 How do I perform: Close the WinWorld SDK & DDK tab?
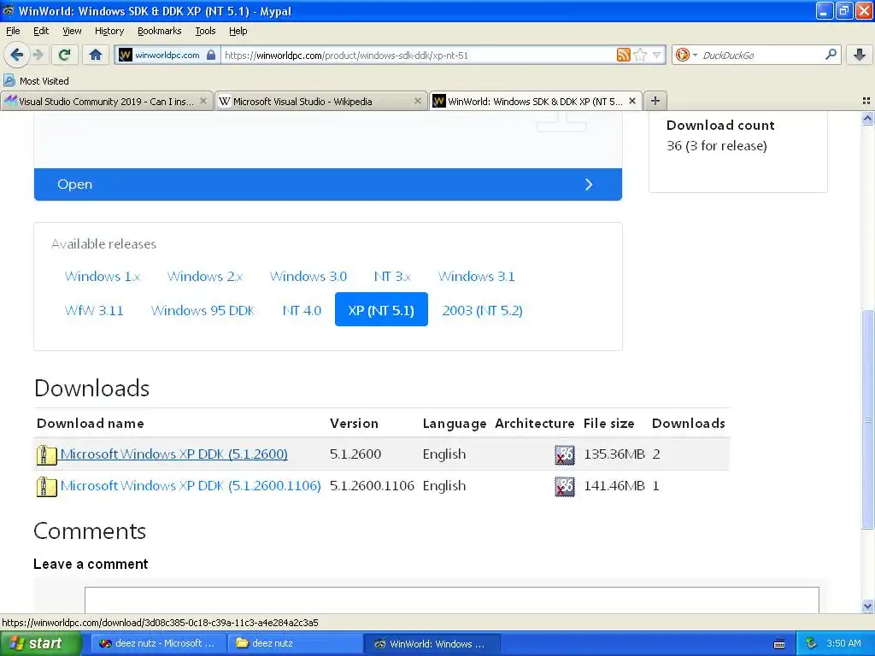point(632,101)
